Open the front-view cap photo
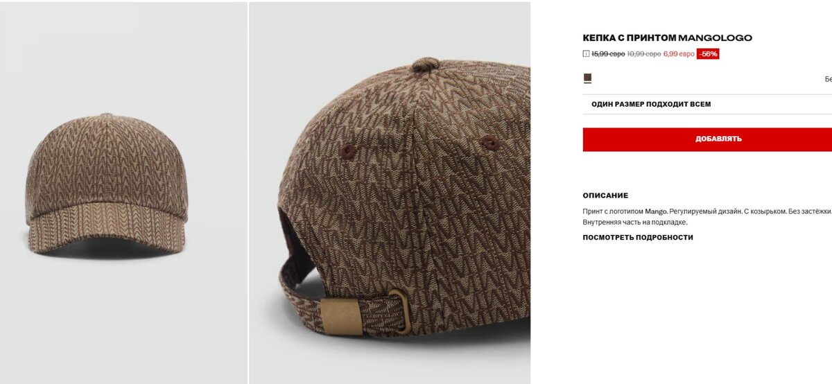Screen dimensions: 832x384 click(123, 192)
